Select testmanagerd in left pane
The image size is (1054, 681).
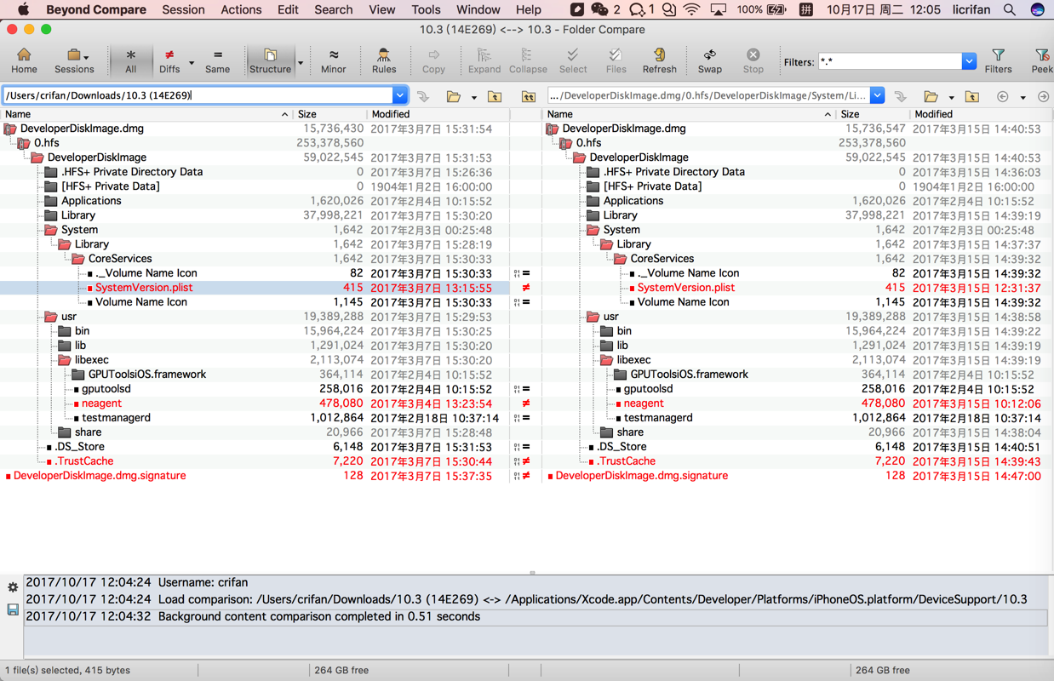[116, 418]
